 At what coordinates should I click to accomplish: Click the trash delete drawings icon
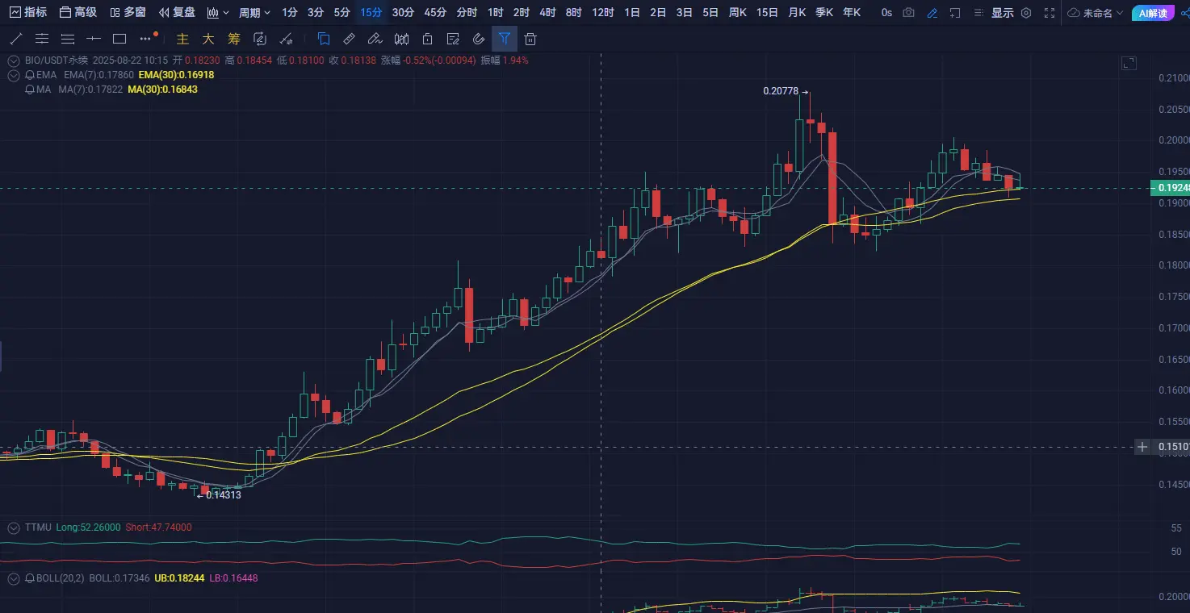[530, 39]
